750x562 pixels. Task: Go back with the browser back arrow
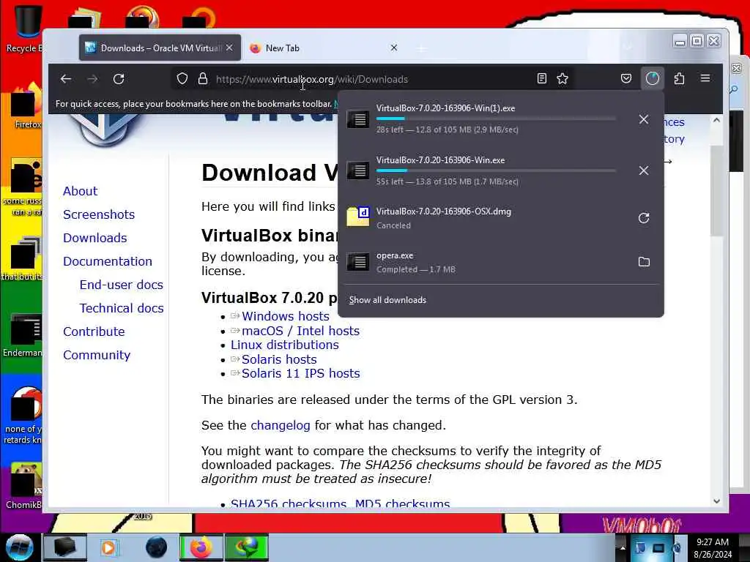[x=66, y=79]
